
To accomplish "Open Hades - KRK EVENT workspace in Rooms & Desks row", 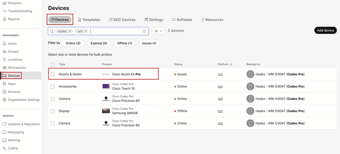I will click(x=280, y=74).
